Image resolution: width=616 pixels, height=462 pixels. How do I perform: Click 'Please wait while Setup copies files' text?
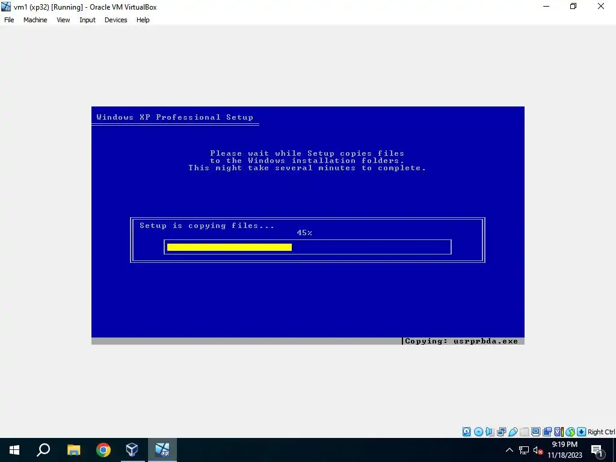(x=307, y=153)
